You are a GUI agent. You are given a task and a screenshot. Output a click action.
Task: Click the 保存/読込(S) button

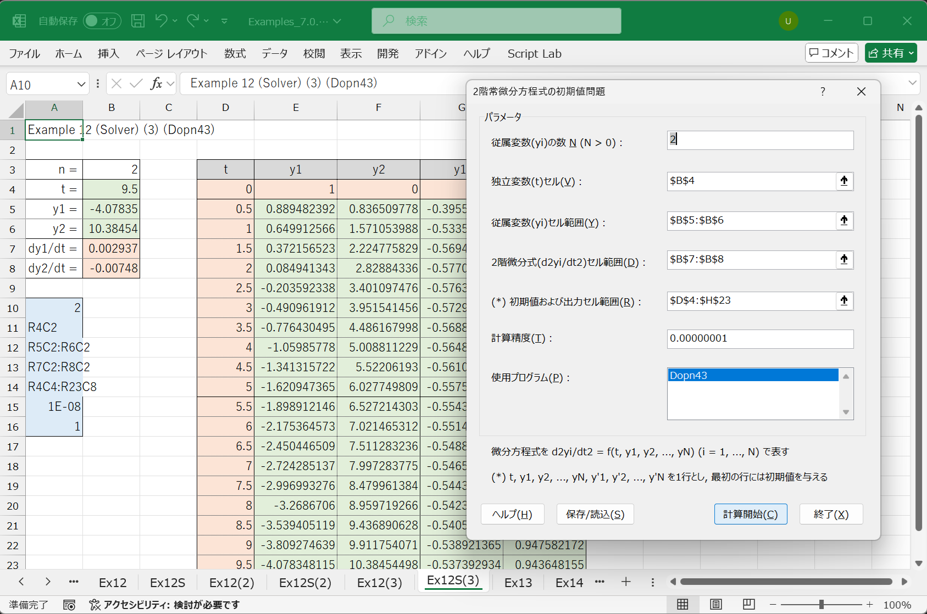click(x=595, y=514)
